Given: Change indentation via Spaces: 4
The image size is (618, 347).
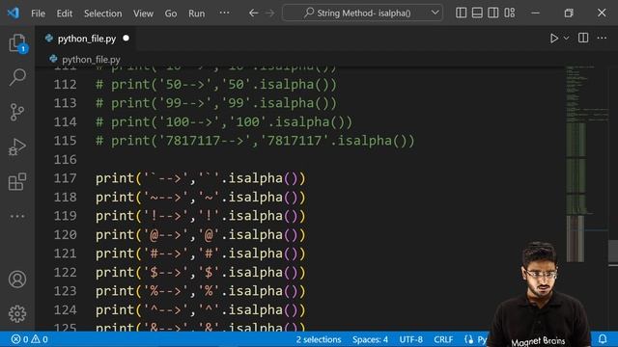Looking at the screenshot, I should (x=370, y=339).
